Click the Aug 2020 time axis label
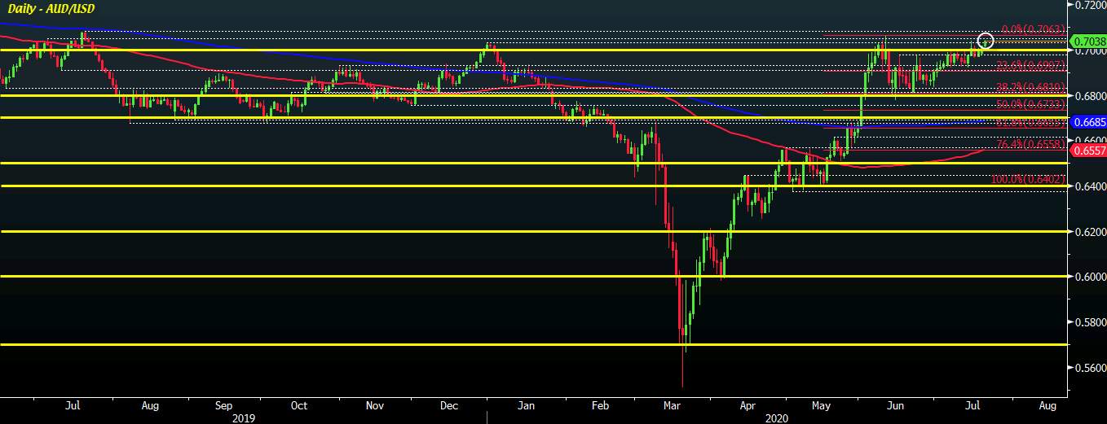 [1047, 404]
